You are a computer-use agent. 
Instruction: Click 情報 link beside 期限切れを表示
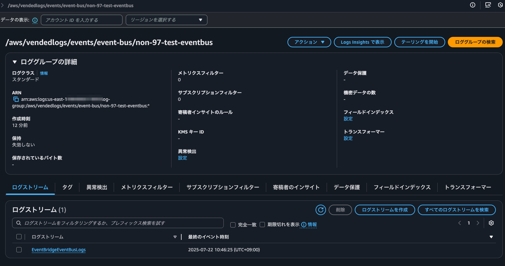[x=312, y=225]
